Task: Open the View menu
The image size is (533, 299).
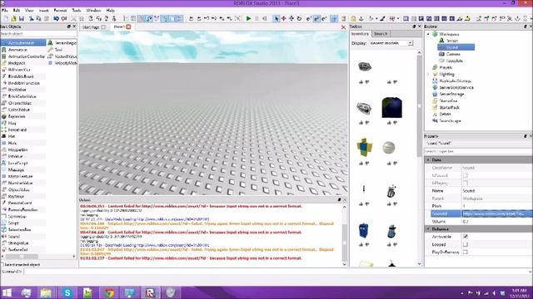Action: 29,11
